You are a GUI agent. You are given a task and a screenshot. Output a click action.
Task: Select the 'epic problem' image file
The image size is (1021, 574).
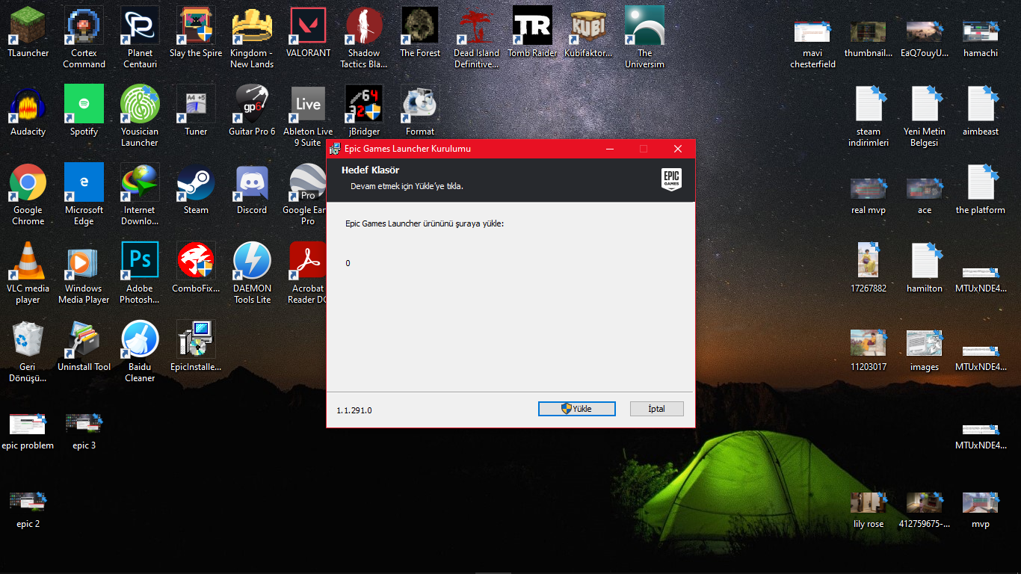click(28, 432)
